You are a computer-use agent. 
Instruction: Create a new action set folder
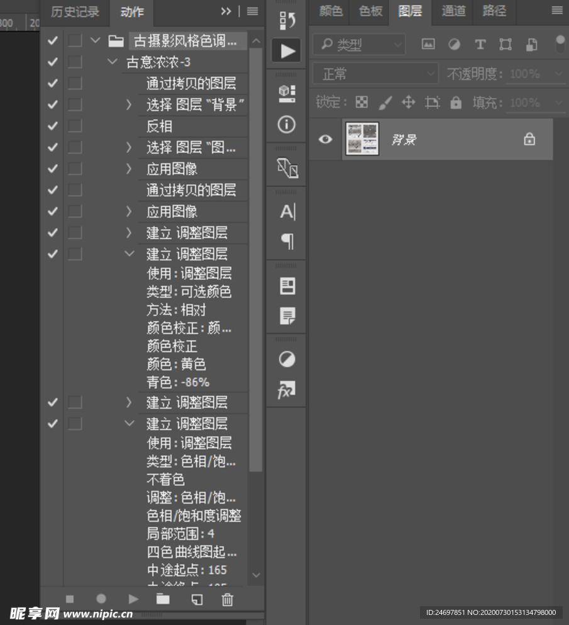coord(163,599)
